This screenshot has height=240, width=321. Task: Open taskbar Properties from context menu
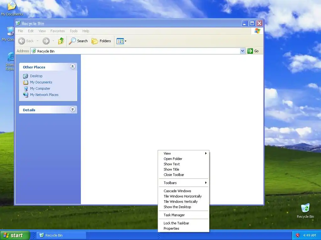click(184, 228)
